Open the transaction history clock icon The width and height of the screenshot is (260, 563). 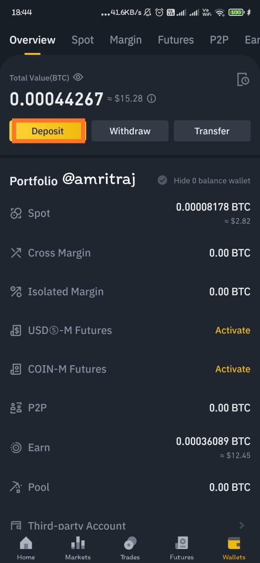243,79
